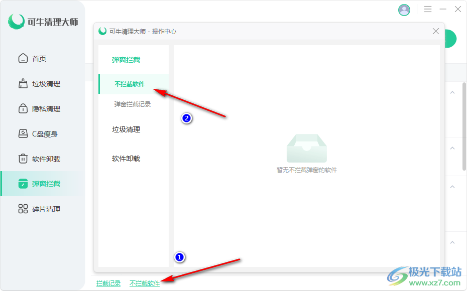Click the 首页 home icon in sidebar
The height and width of the screenshot is (291, 467).
pos(23,59)
